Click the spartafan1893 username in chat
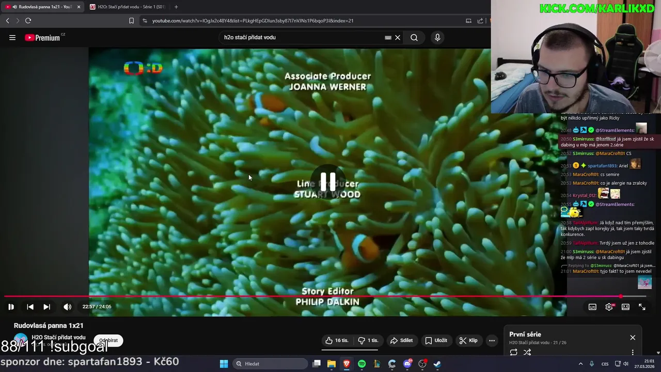Viewport: 661px width, 372px height. 603,166
